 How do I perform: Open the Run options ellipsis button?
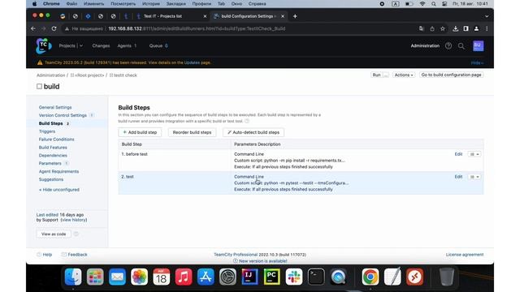[x=386, y=75]
